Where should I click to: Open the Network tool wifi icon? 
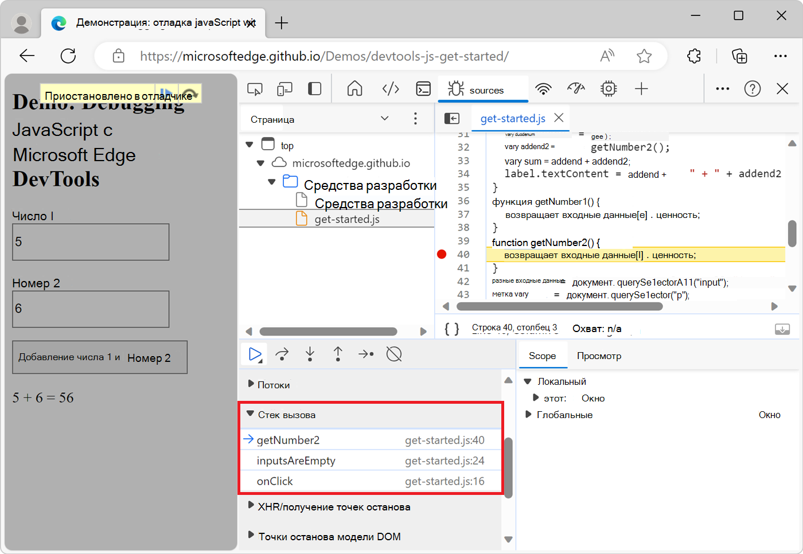543,89
